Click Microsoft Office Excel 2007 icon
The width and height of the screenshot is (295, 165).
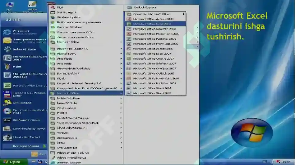129,53
